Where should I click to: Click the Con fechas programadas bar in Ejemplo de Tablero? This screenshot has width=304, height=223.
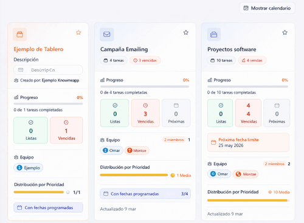(x=48, y=208)
